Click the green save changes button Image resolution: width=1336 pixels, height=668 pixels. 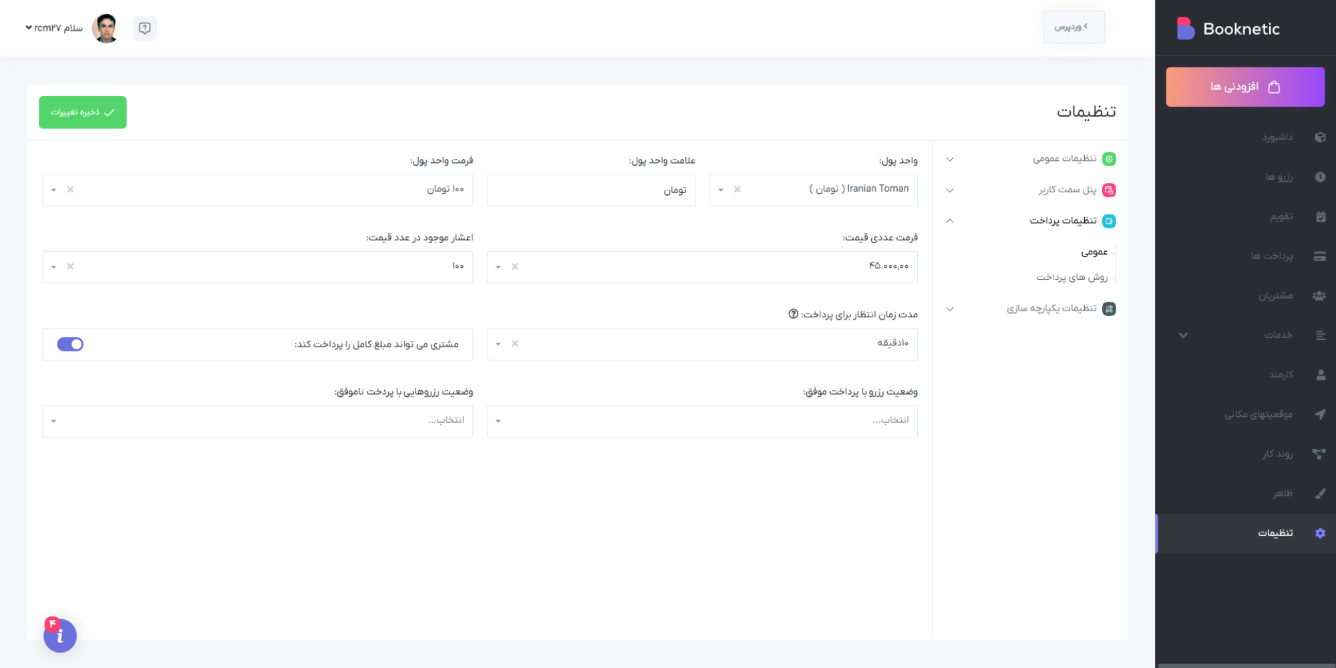click(x=83, y=112)
